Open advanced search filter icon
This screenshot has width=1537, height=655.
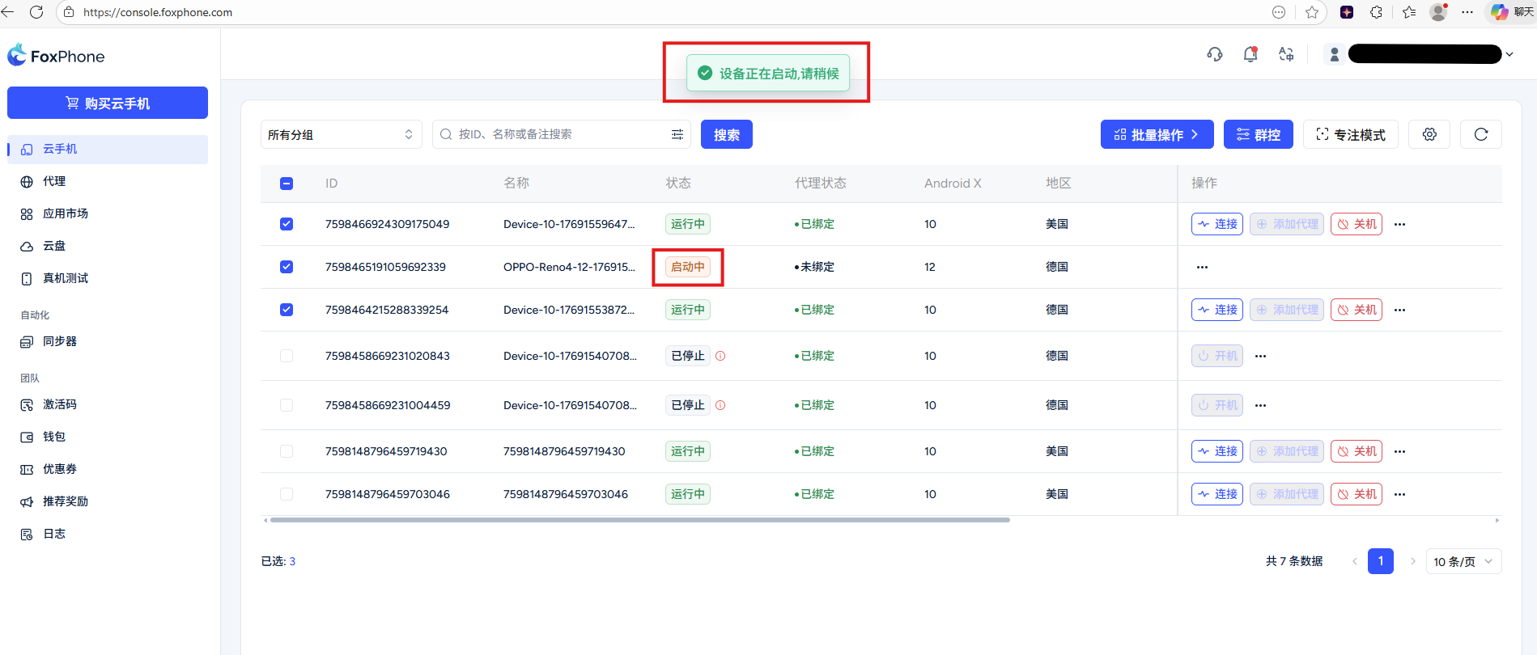pos(677,134)
